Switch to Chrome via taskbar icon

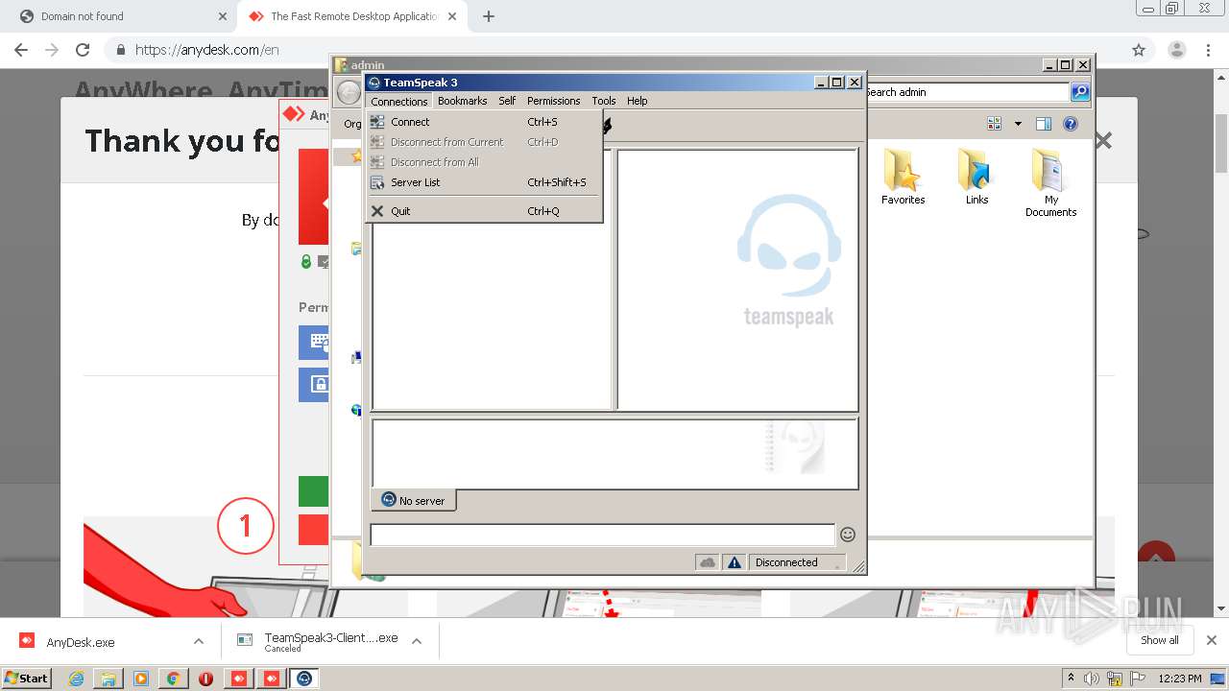click(173, 679)
